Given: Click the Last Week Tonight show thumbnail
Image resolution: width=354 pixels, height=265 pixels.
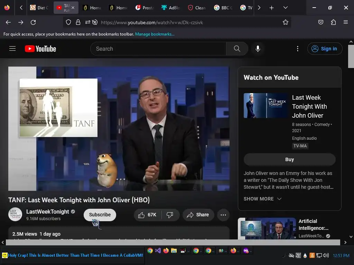Looking at the screenshot, I should click(x=266, y=106).
